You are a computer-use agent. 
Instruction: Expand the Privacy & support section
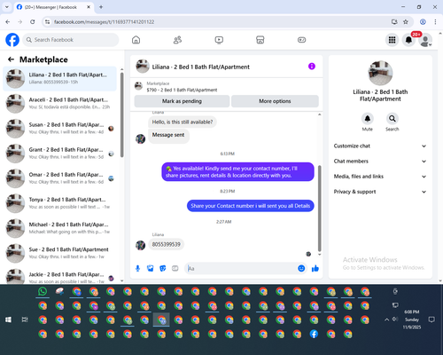click(x=380, y=192)
